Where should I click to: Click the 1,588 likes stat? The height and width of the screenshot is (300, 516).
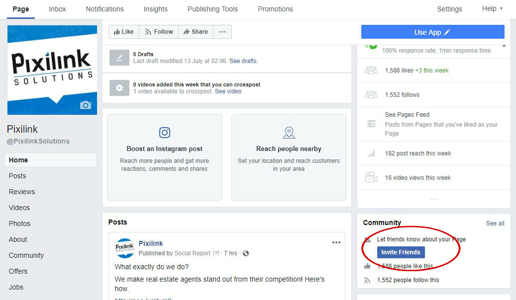tap(399, 71)
